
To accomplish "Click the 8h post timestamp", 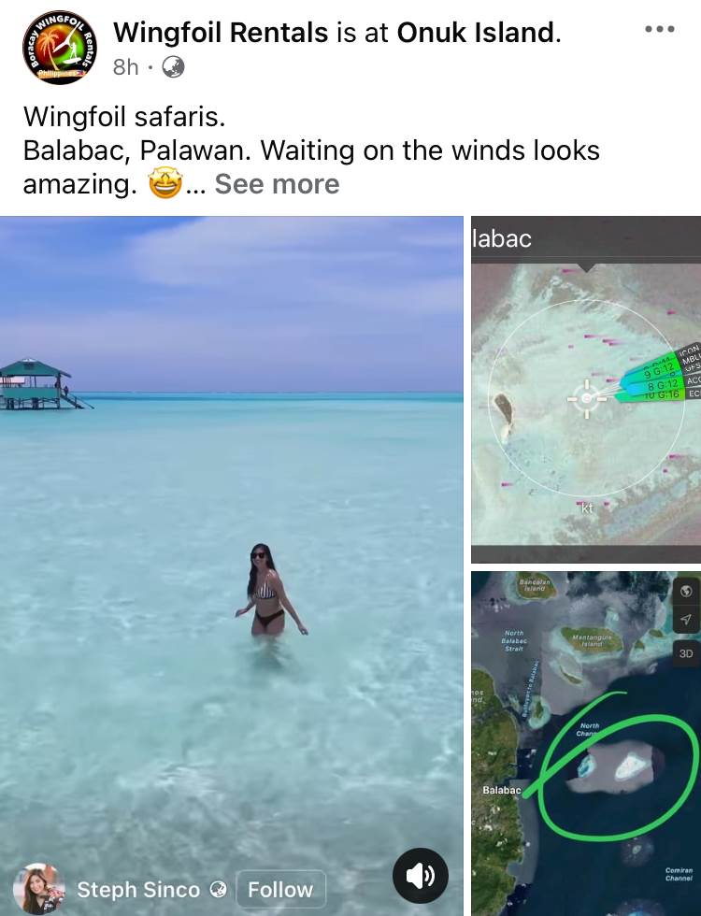I will (x=125, y=67).
